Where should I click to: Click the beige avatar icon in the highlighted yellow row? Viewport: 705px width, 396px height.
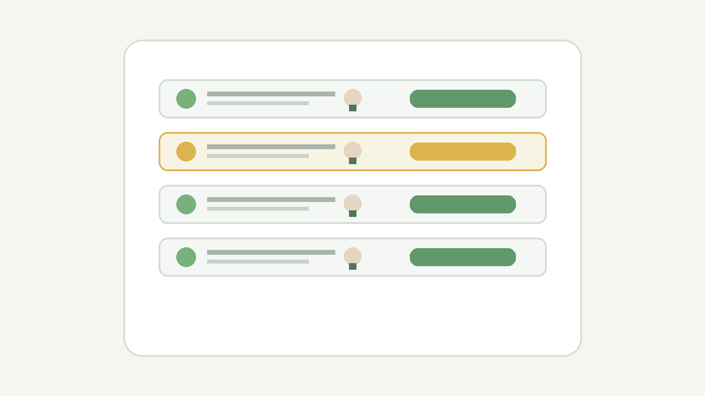[x=352, y=151]
